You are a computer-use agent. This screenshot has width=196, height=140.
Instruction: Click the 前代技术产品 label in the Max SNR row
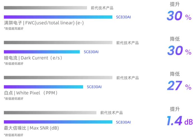pyautogui.click(x=111, y=113)
